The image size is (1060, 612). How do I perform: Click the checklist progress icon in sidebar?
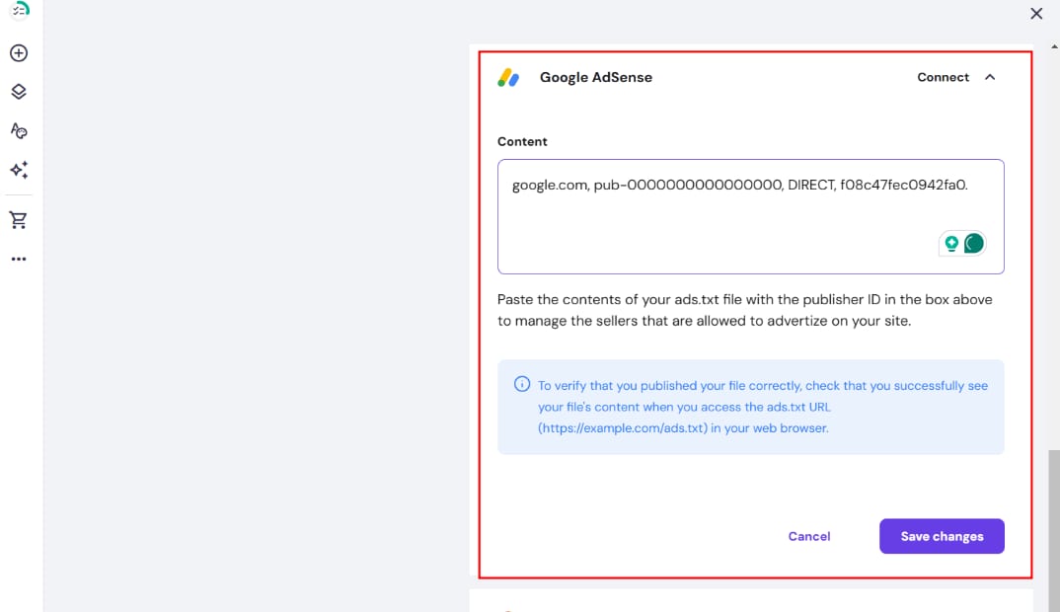(x=20, y=9)
